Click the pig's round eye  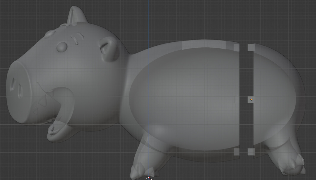(x=62, y=47)
